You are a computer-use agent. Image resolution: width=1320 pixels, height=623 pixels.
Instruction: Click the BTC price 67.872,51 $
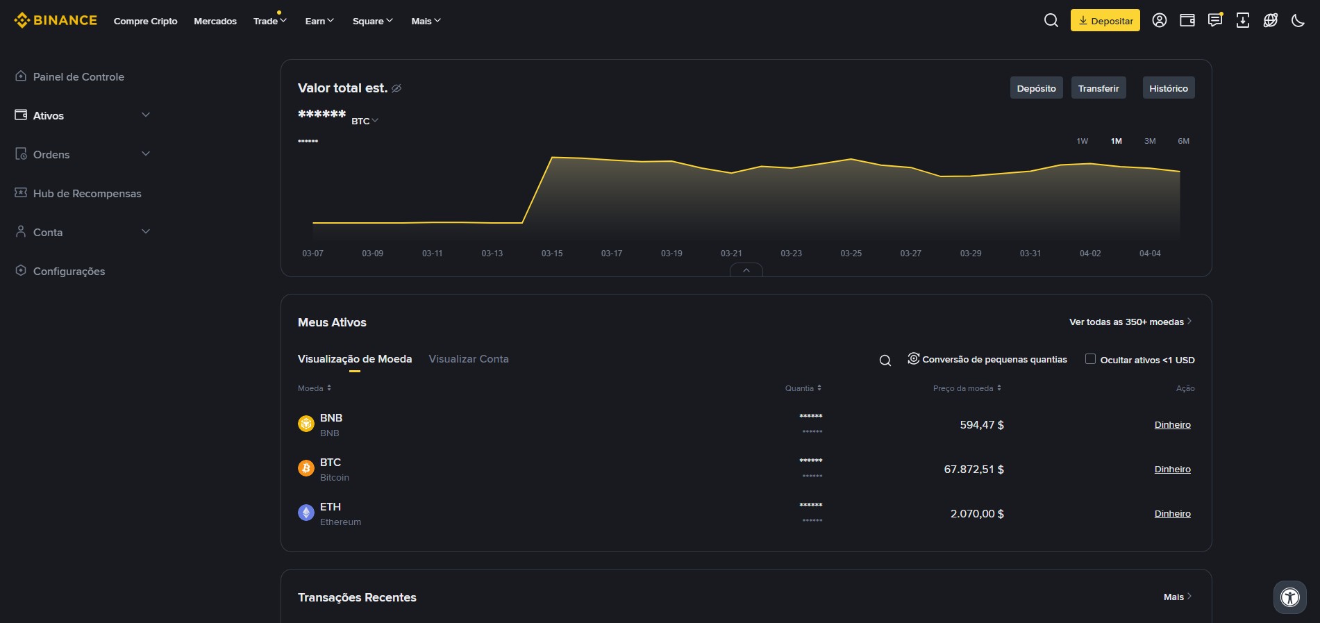tap(974, 469)
